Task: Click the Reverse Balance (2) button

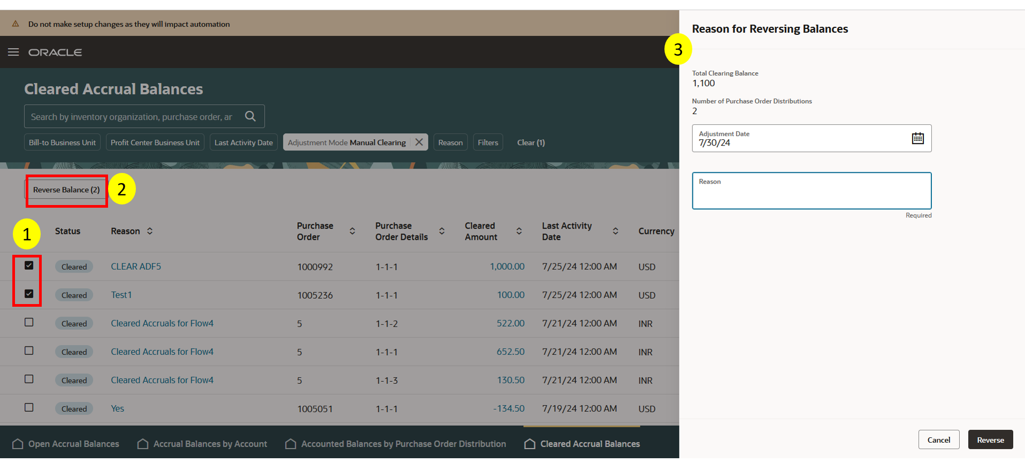Action: (66, 189)
